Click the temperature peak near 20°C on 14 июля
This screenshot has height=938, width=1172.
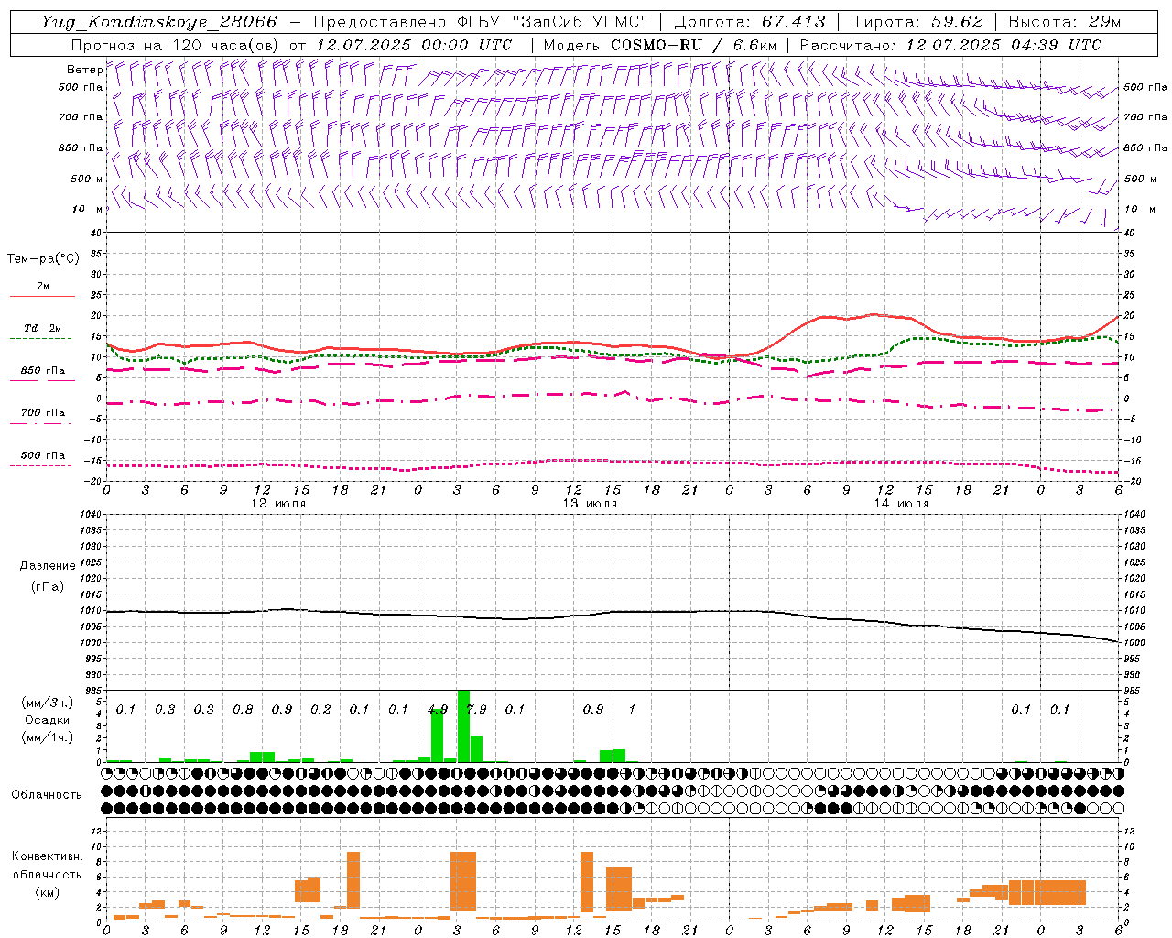coord(874,314)
